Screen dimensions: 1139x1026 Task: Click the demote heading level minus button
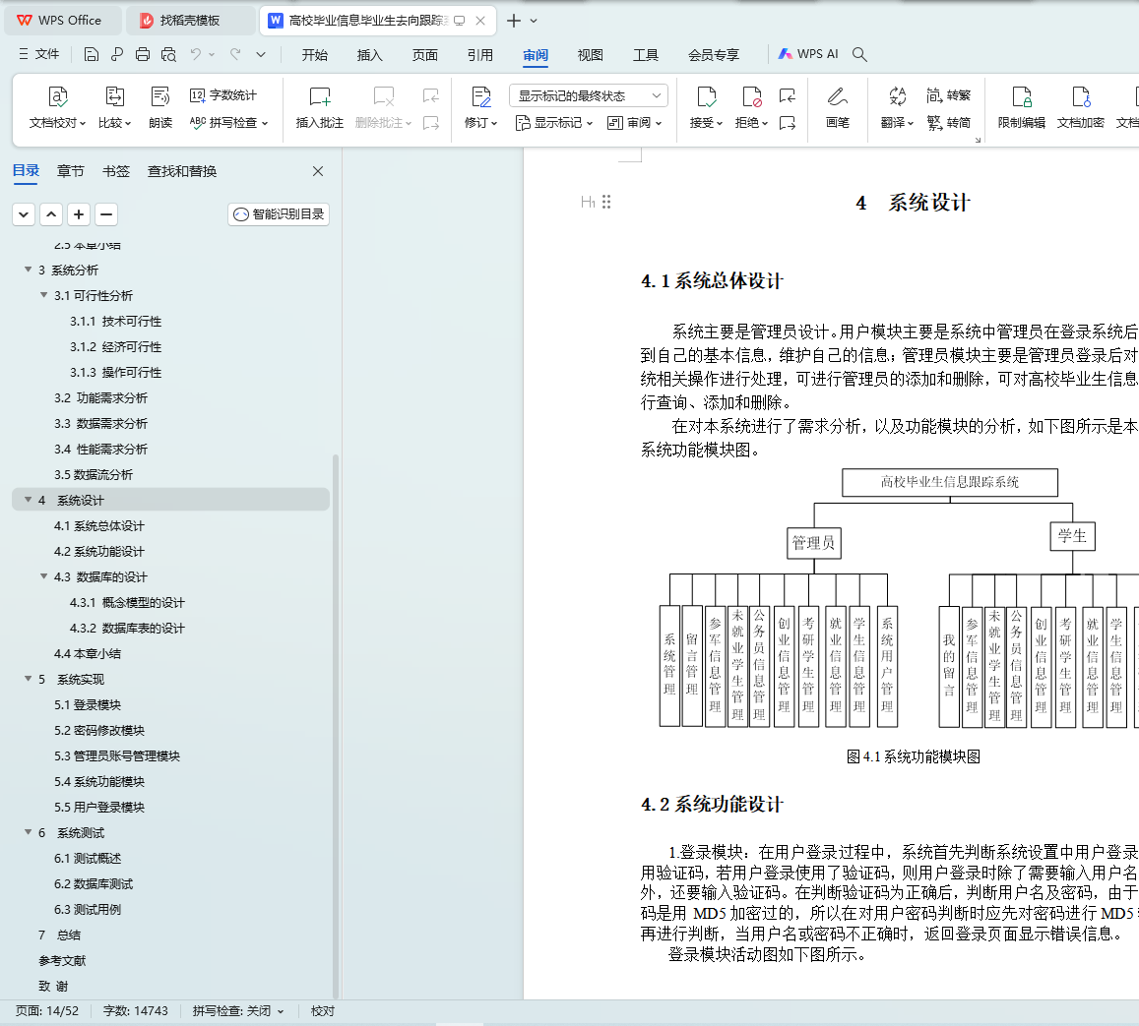tap(106, 214)
